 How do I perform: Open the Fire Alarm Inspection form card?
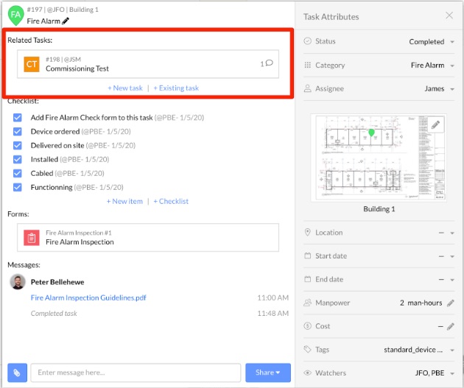click(147, 238)
